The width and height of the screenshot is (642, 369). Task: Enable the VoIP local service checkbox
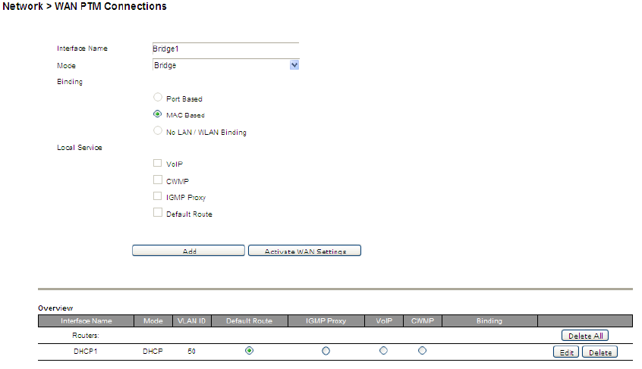point(158,163)
